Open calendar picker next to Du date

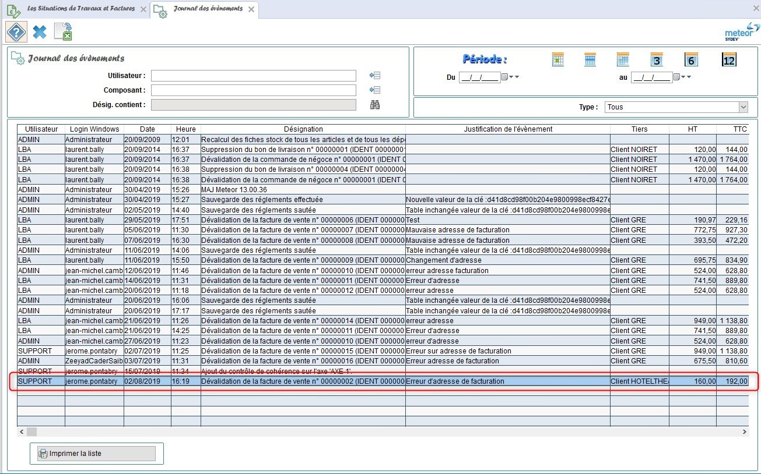coord(505,77)
